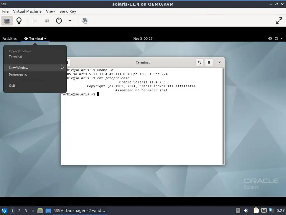Open the host application launcher menu
Screen dimensions: 286x215
pyautogui.click(x=4, y=211)
